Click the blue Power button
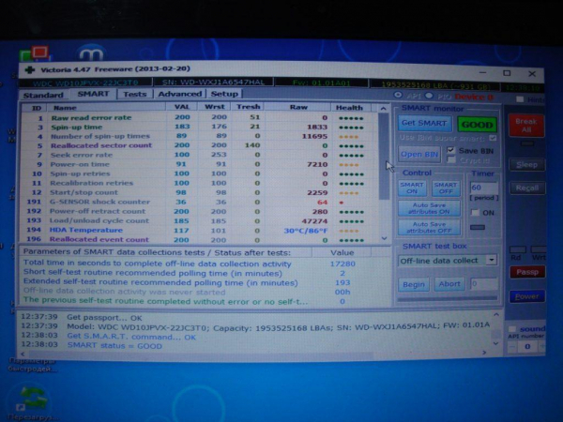The width and height of the screenshot is (563, 422). [527, 296]
